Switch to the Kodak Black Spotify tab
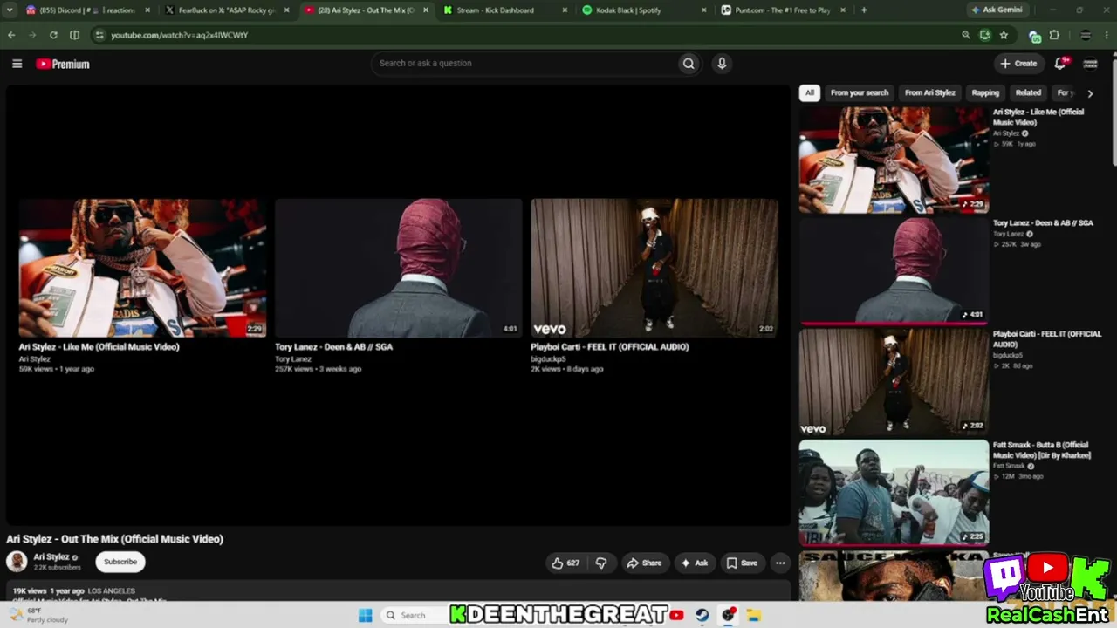The height and width of the screenshot is (628, 1117). pos(645,10)
